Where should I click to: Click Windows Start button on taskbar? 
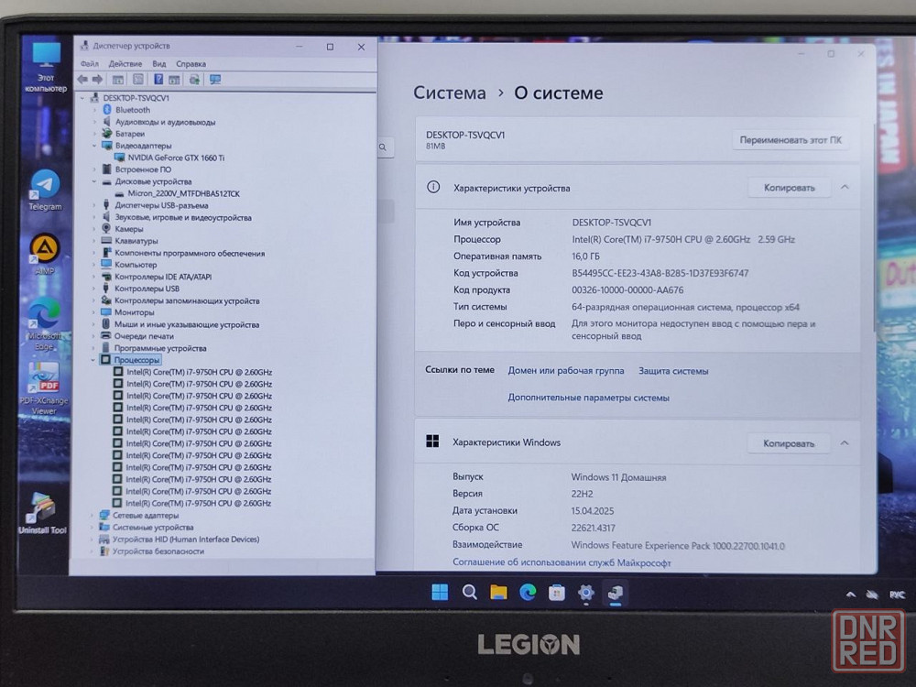440,593
